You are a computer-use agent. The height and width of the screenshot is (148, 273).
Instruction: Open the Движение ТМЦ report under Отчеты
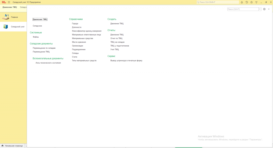(x=117, y=34)
